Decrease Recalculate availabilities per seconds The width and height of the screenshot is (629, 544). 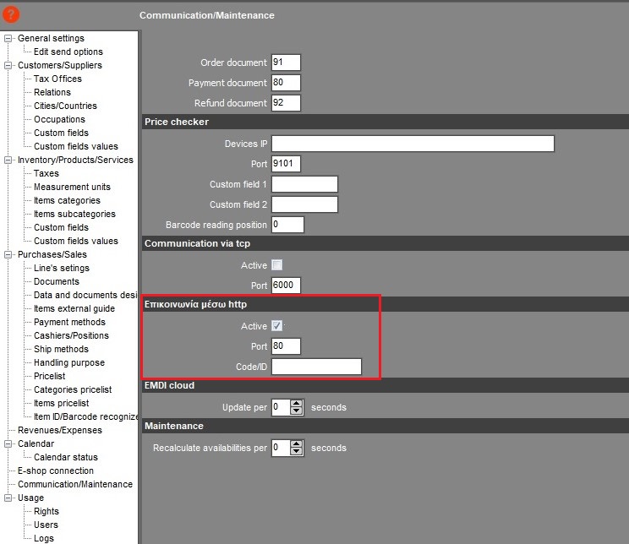coord(297,451)
